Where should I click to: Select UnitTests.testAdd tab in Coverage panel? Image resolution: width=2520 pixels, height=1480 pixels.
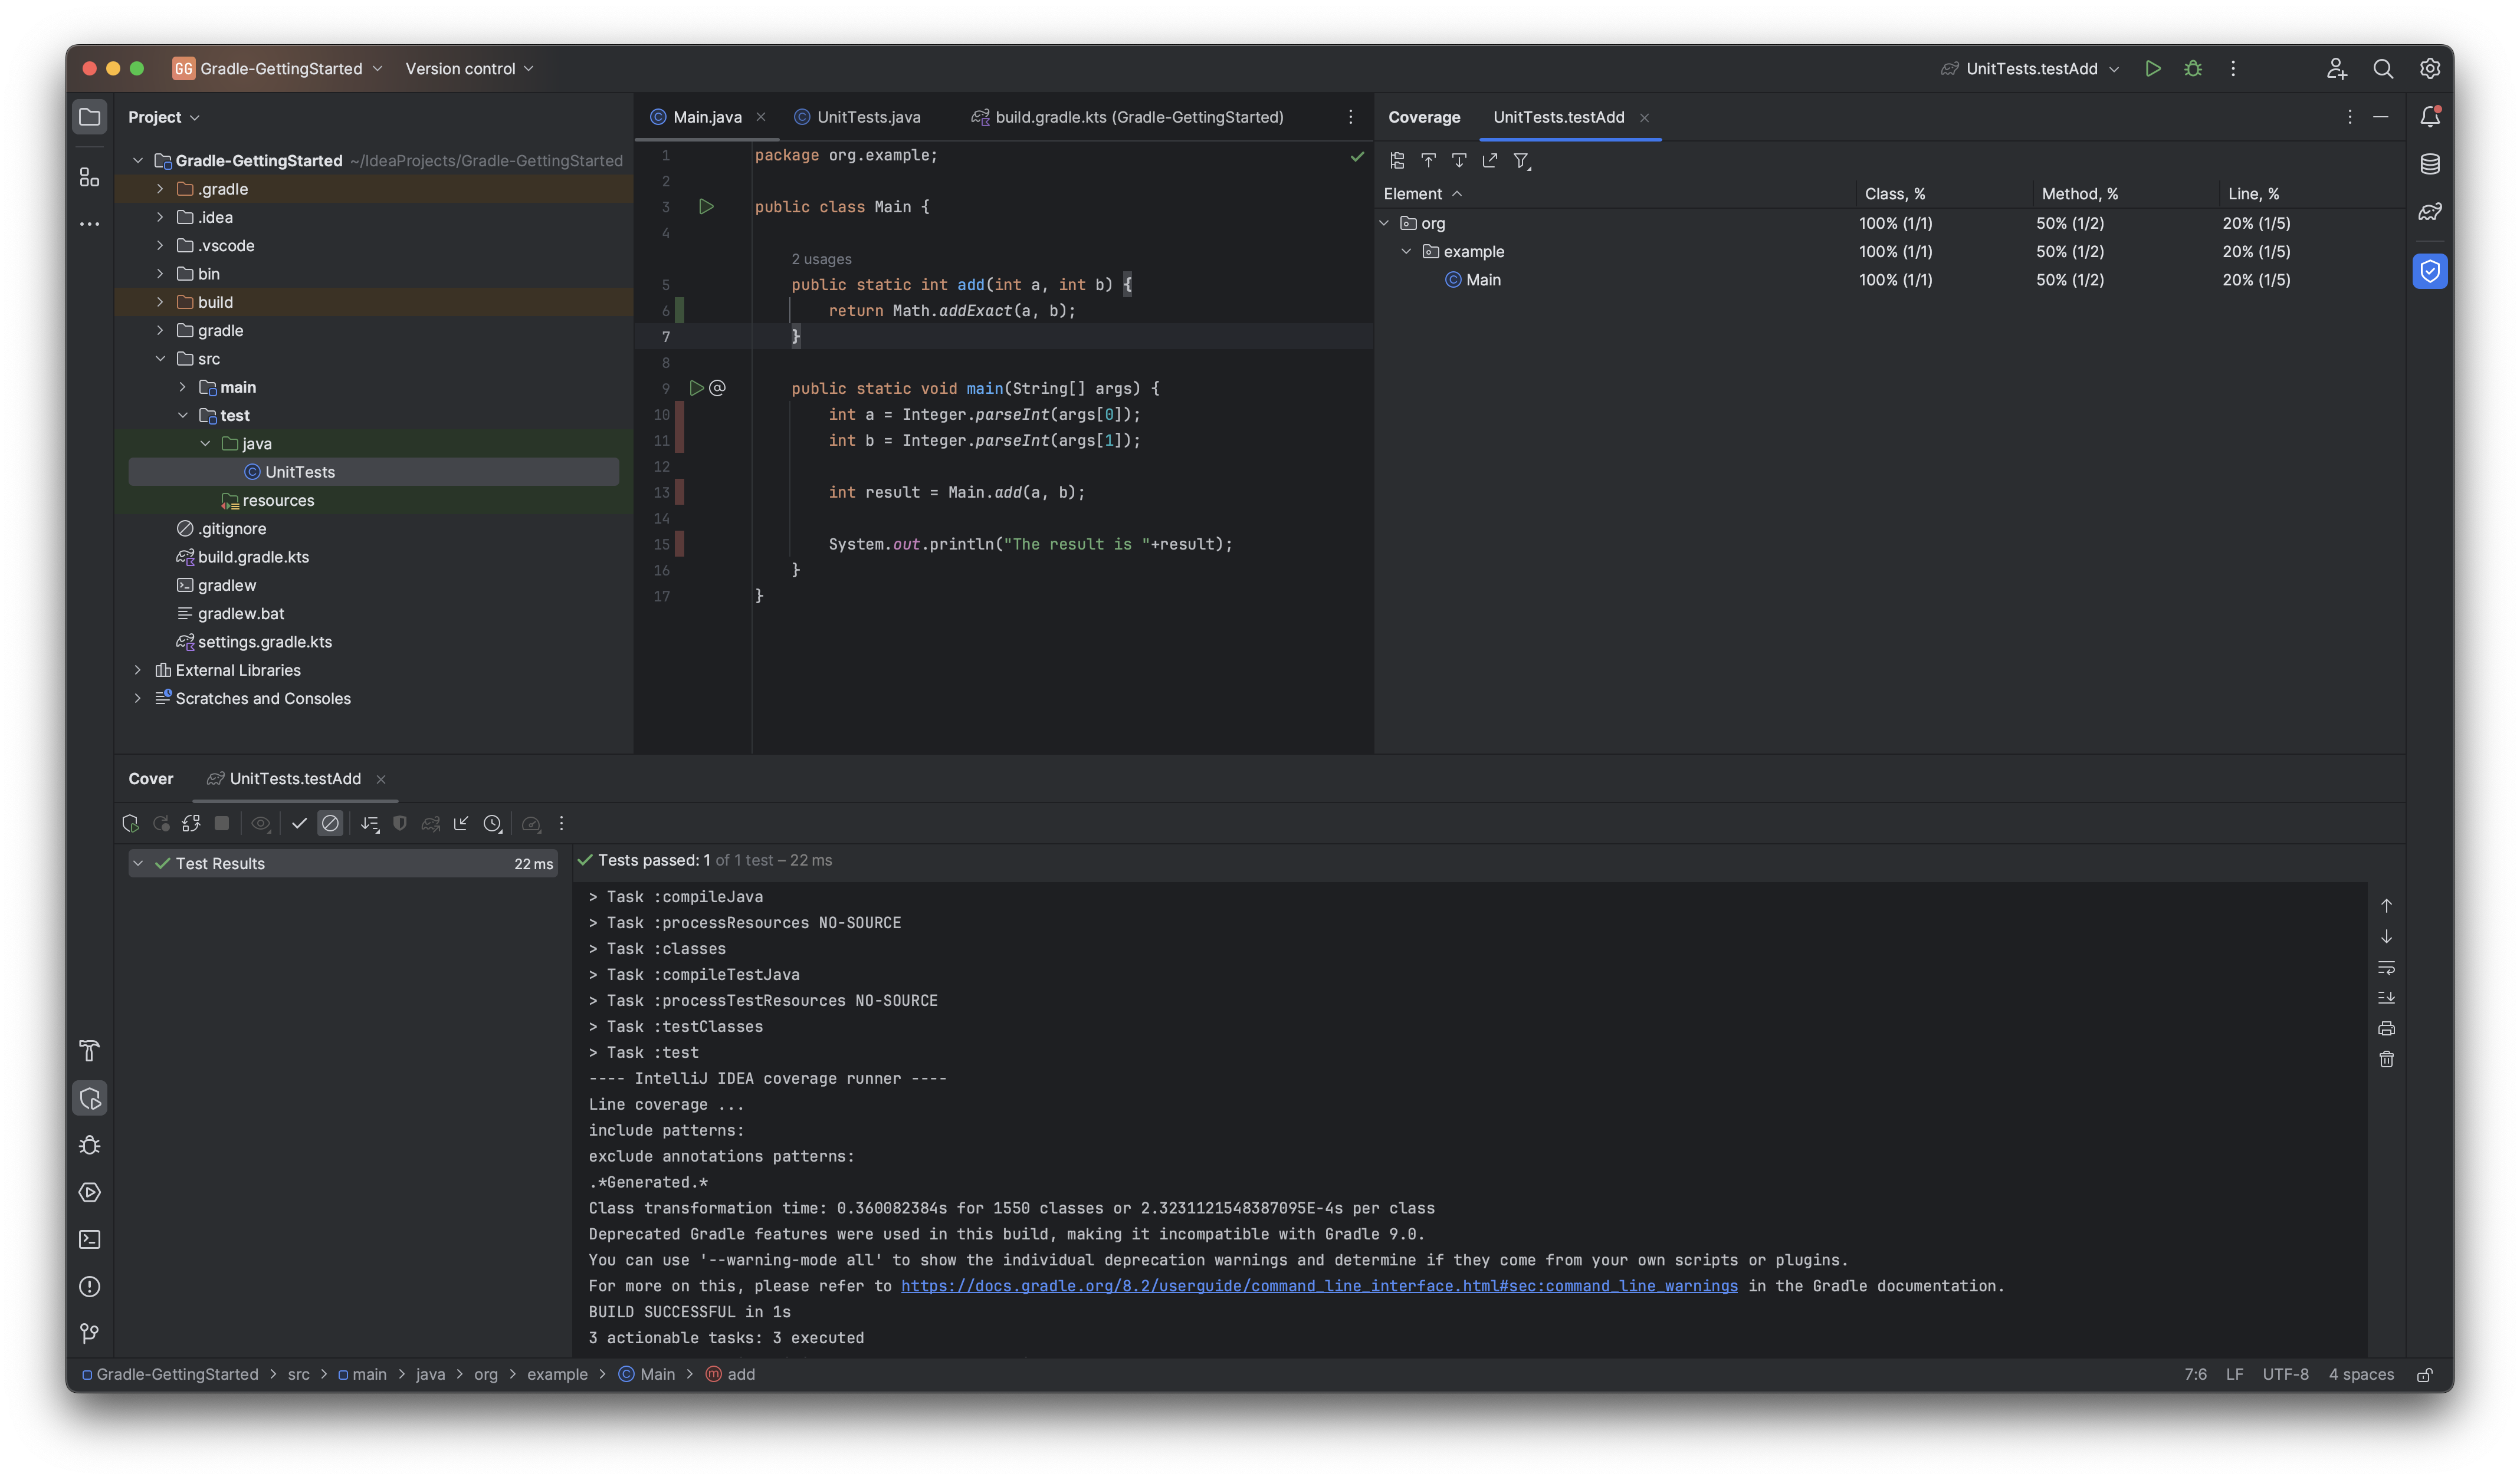[x=1558, y=117]
